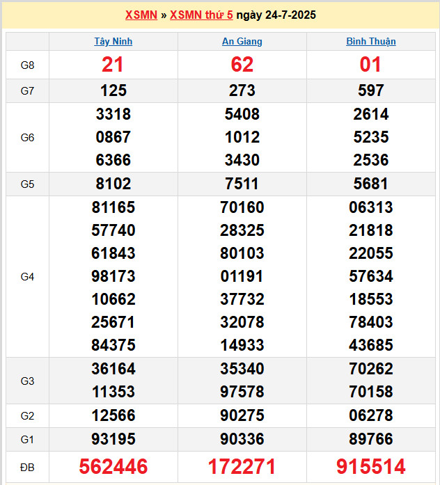Open the An Giang province link
This screenshot has width=440, height=485.
242,42
